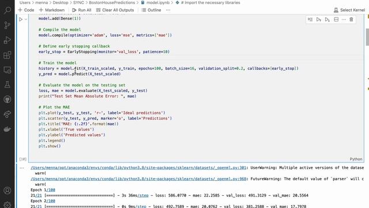Click the plt.scatter code line
This screenshot has height=208, width=369.
coord(105,118)
